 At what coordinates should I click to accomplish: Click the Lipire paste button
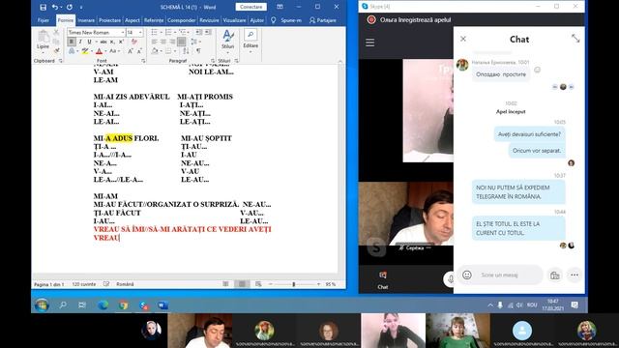coord(43,41)
